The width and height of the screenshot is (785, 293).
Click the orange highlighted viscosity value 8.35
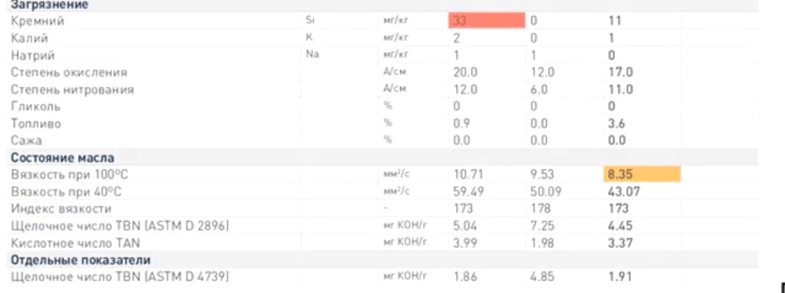[642, 175]
